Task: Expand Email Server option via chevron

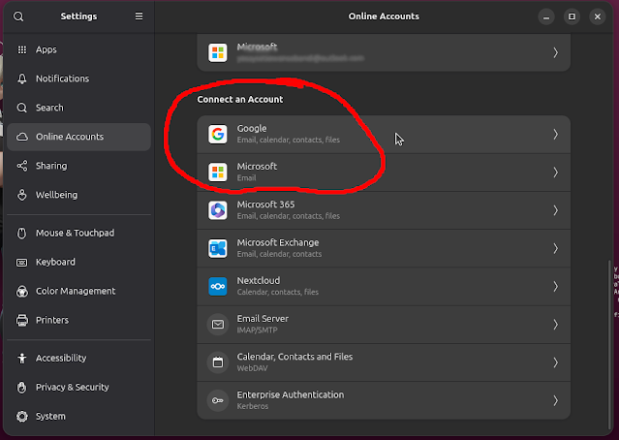Action: (555, 325)
